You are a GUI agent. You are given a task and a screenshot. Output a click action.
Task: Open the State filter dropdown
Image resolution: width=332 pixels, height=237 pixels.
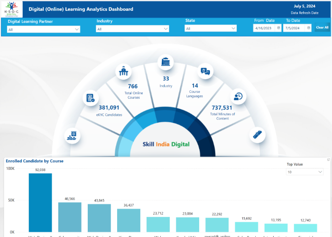click(211, 28)
